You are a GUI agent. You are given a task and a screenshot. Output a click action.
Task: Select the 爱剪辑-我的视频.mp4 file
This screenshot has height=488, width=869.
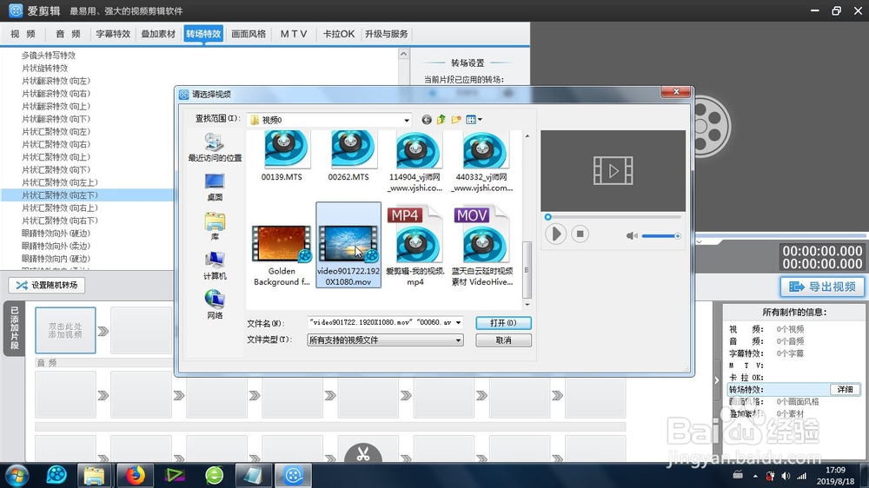click(415, 247)
